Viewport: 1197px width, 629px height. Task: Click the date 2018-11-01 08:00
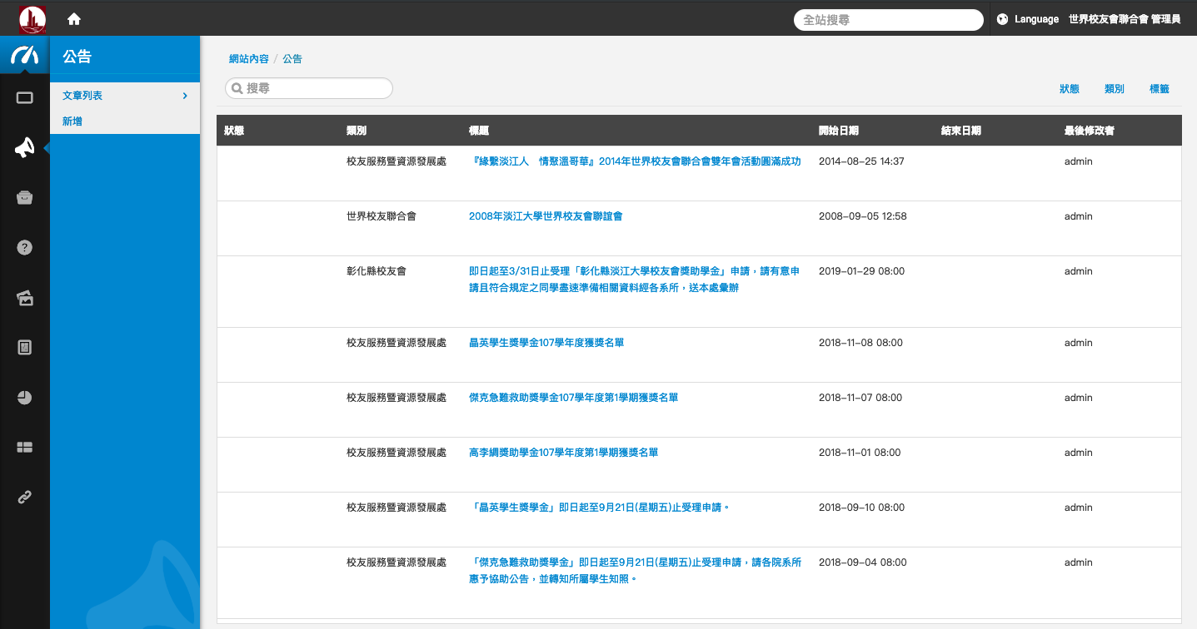point(860,453)
